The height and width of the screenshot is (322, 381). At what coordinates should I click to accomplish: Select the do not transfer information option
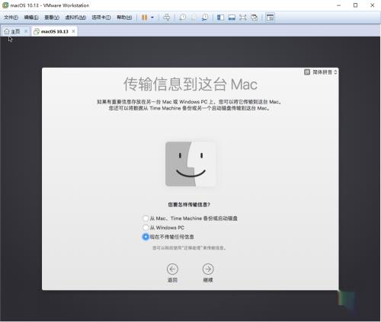[x=168, y=237]
